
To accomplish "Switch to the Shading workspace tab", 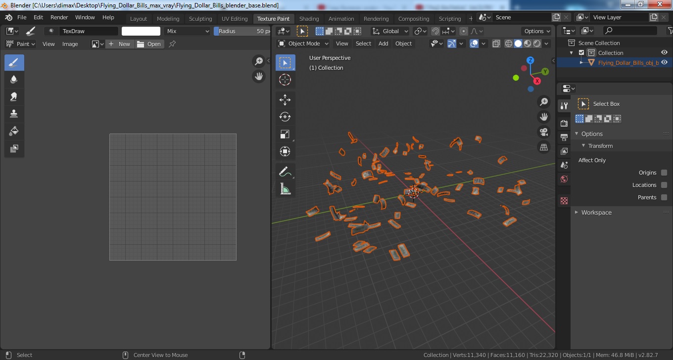I will point(309,19).
